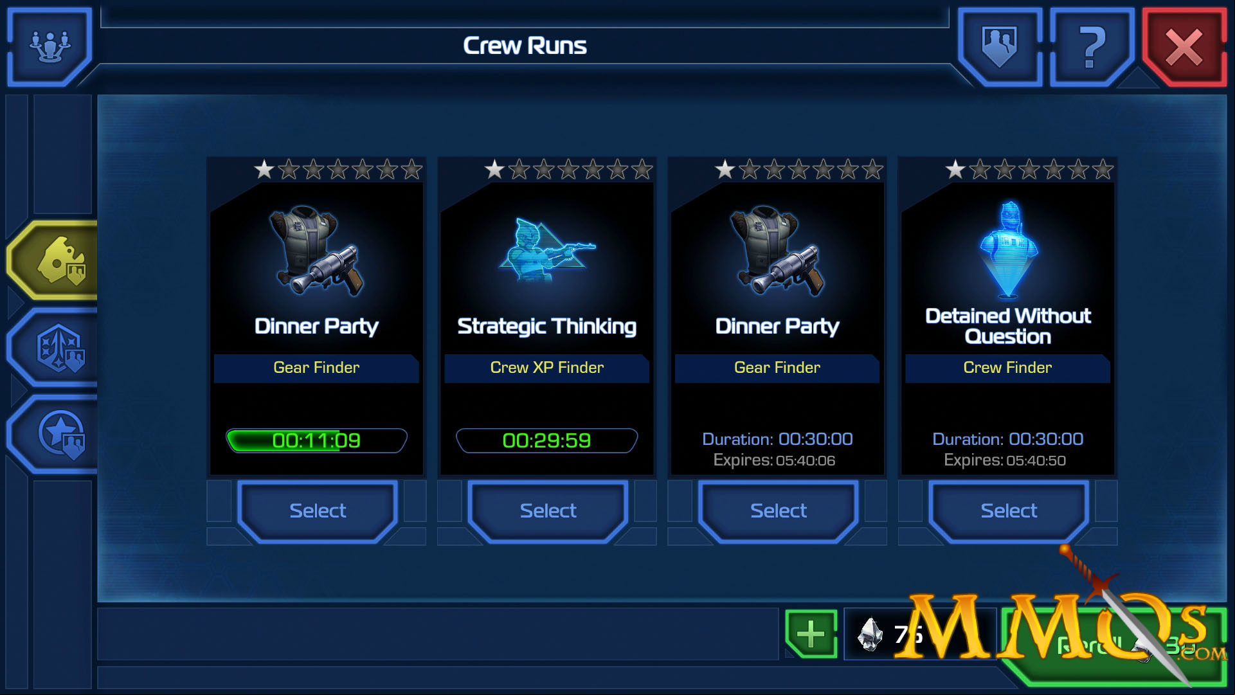Click the 00:29:59 timer bar
1235x695 pixels.
point(546,440)
